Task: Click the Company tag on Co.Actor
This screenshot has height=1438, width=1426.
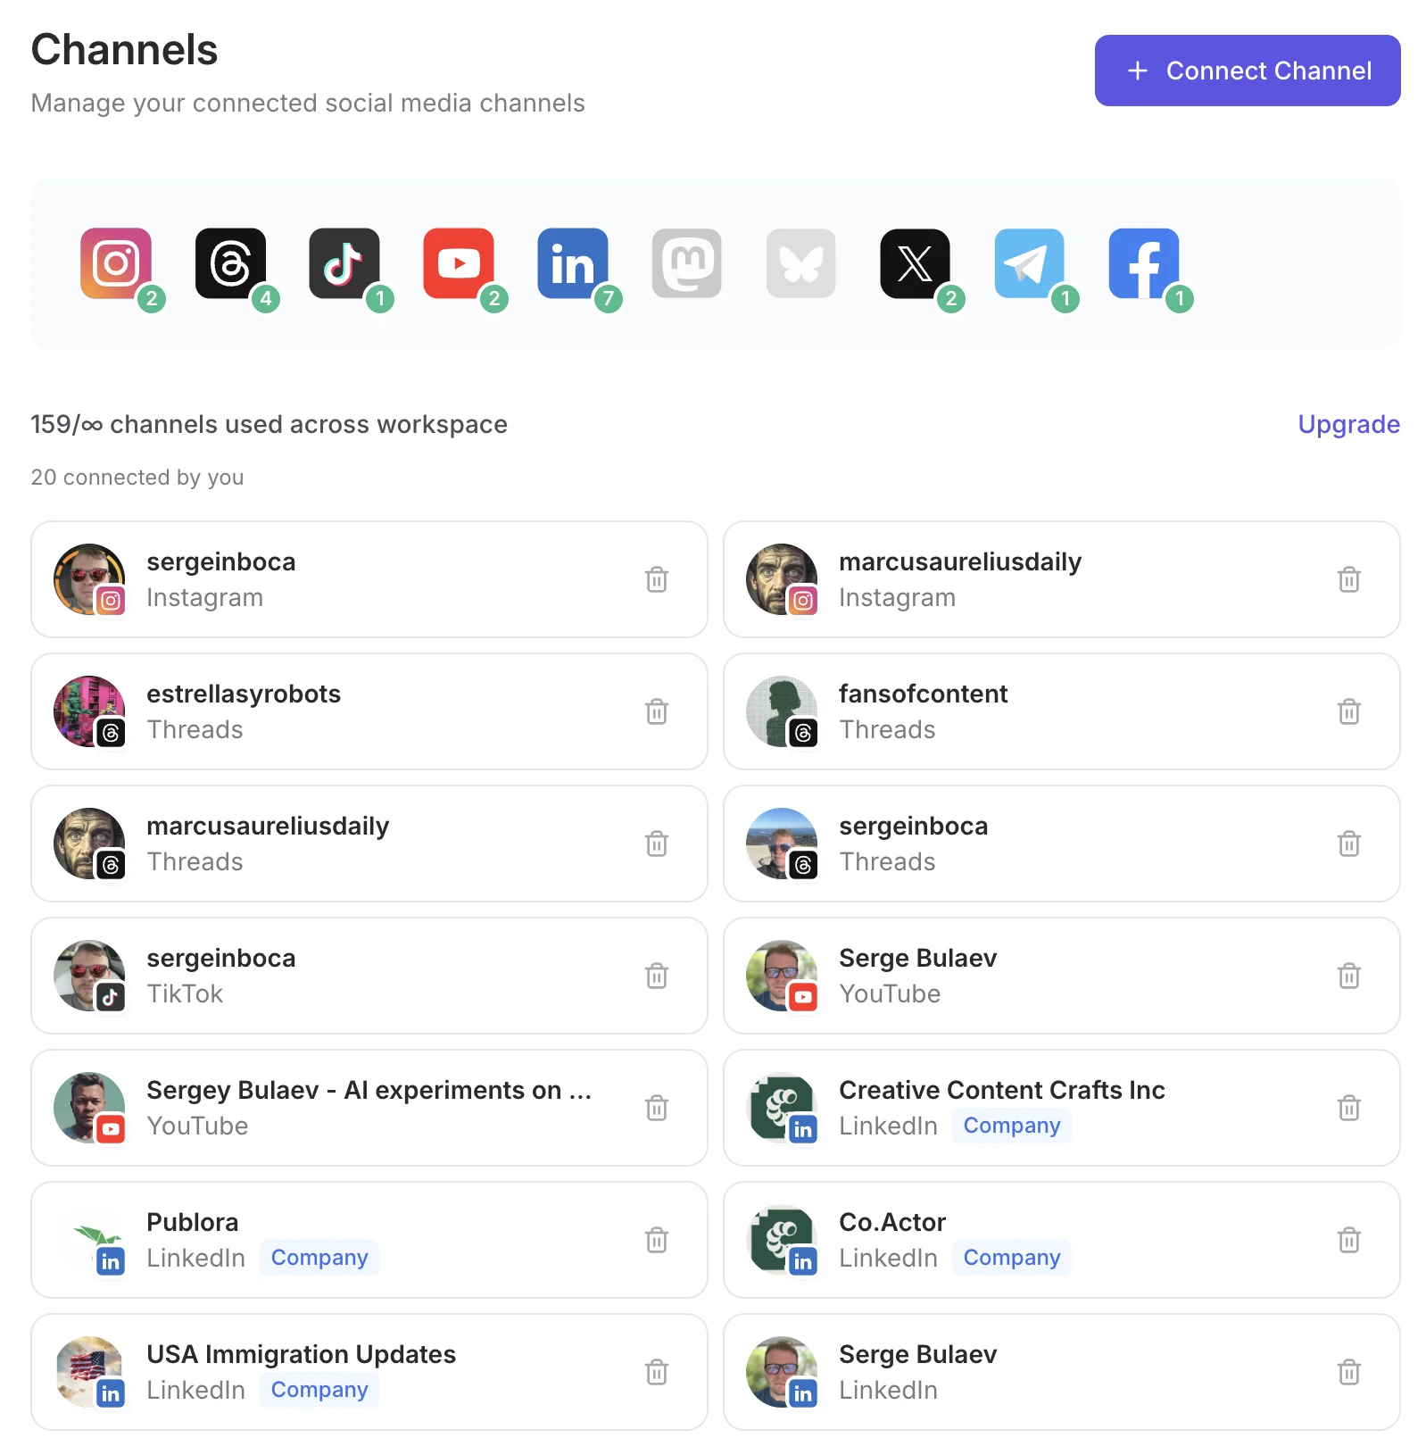Action: pos(1012,1258)
